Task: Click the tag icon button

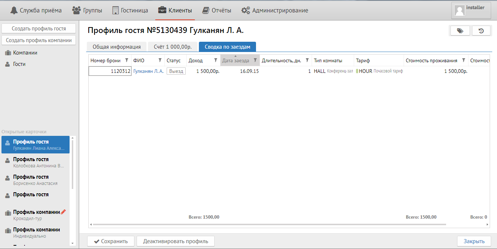Action: point(460,31)
